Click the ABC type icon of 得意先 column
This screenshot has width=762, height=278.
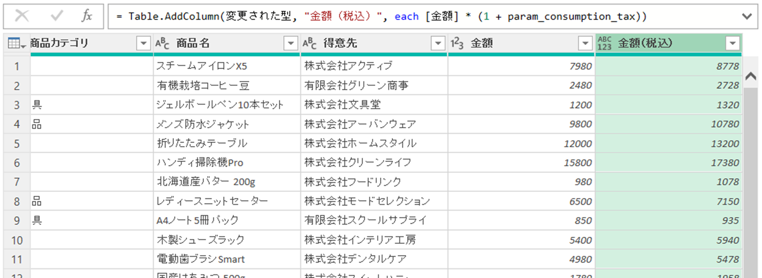click(309, 44)
